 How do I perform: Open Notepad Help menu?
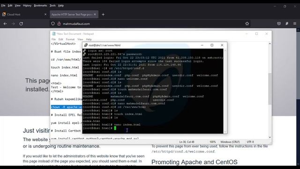click(x=89, y=39)
